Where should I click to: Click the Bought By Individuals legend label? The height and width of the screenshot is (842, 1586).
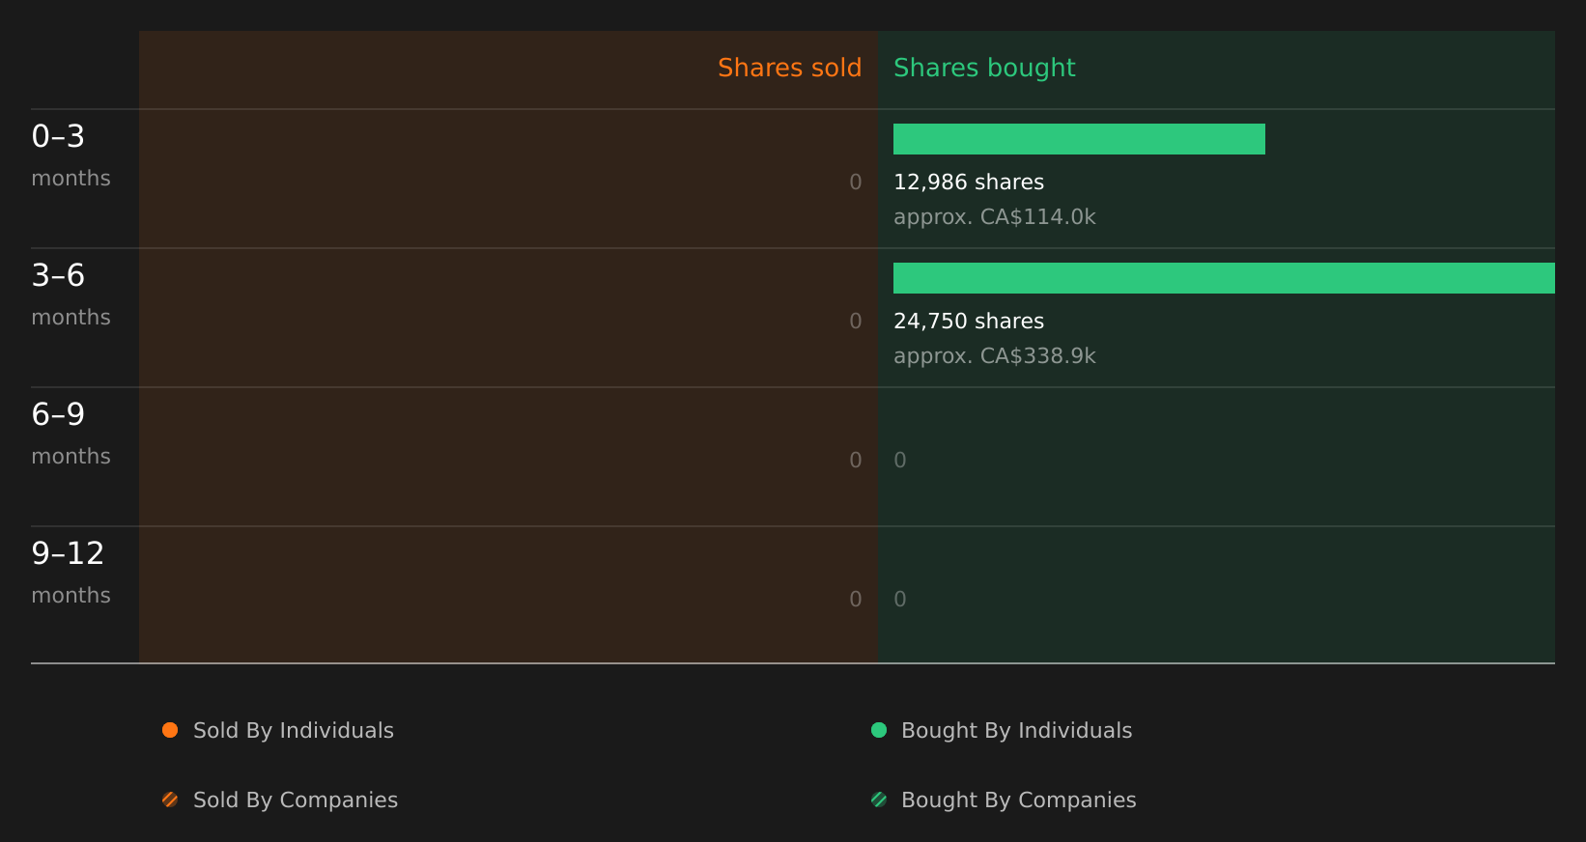[x=1016, y=731]
